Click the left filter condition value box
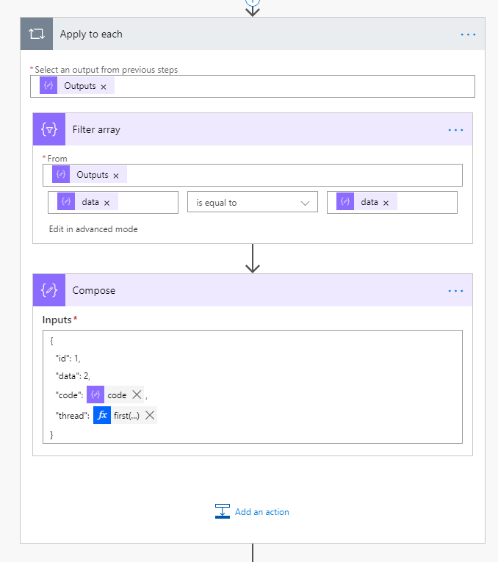 (113, 203)
